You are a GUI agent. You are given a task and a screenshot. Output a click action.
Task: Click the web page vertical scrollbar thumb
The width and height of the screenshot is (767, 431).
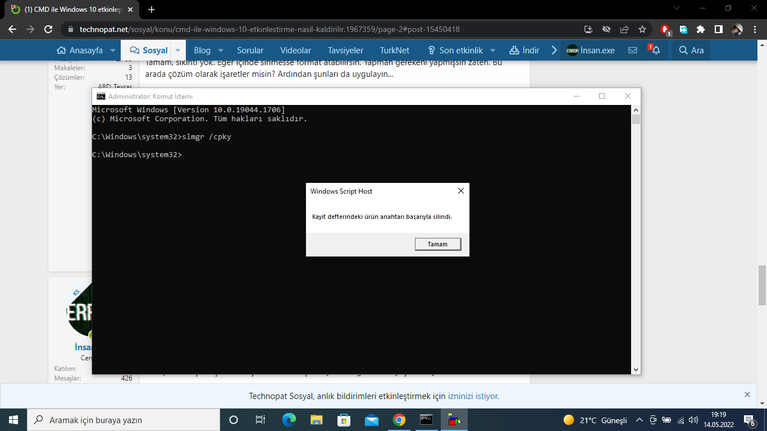tap(762, 285)
